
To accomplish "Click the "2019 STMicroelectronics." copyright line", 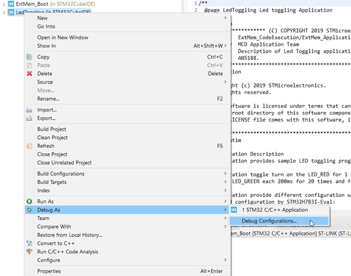I will [289, 86].
